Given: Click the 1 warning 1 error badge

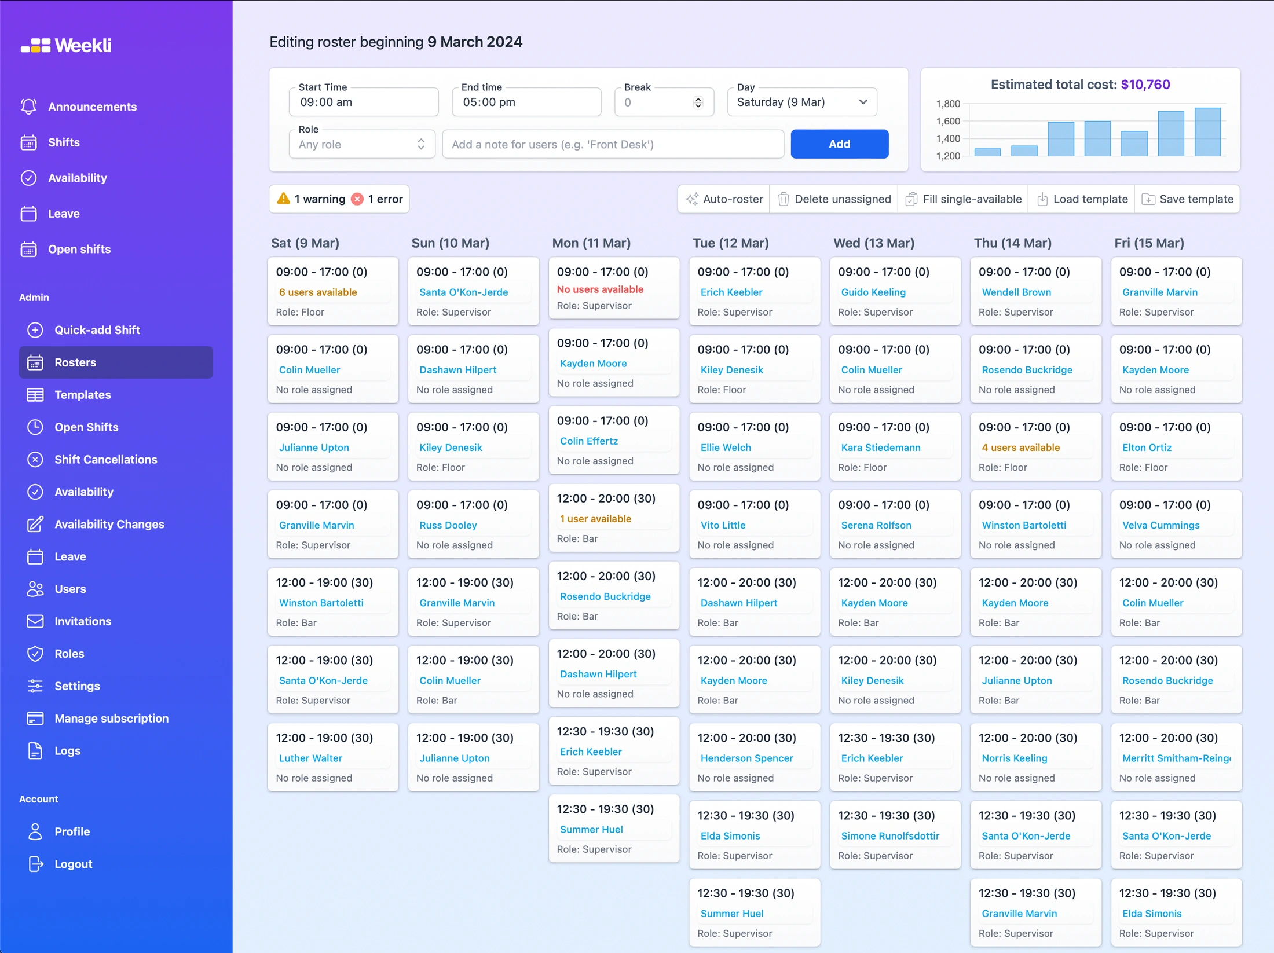Looking at the screenshot, I should 339,199.
